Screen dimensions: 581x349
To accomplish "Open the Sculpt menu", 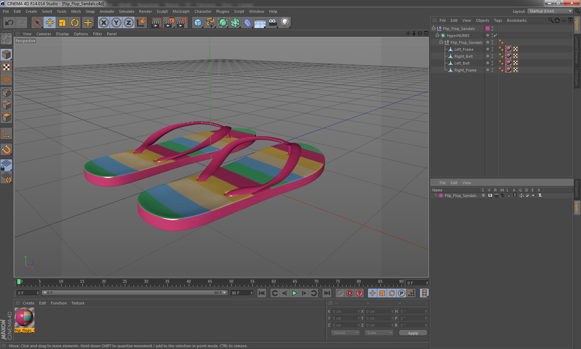I will pos(162,11).
